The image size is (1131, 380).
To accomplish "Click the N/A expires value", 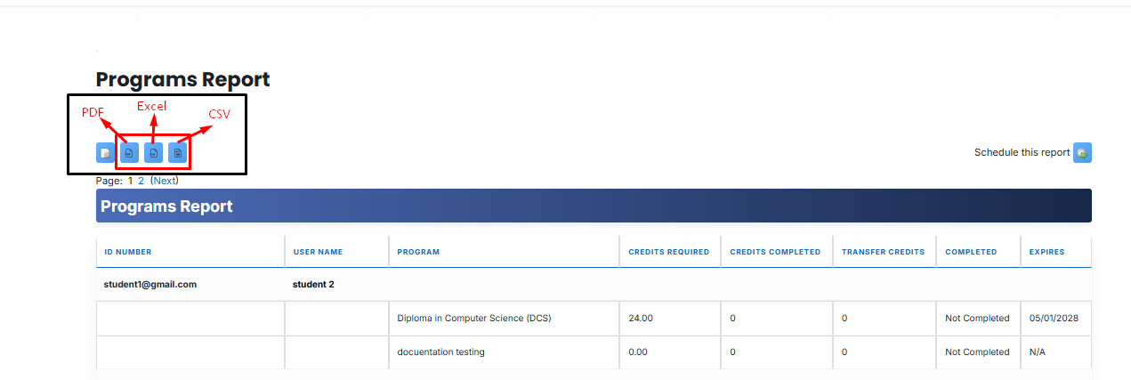I will 1038,352.
